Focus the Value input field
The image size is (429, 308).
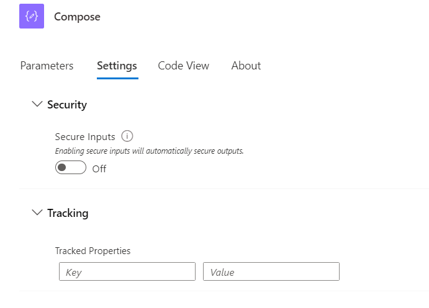click(271, 272)
